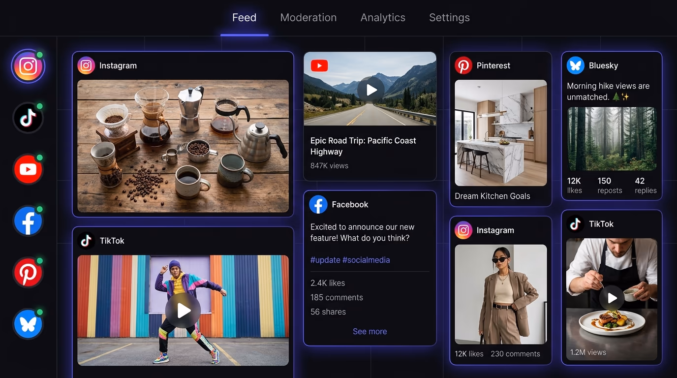
Task: Click Pinterest logo on kitchen card
Action: (463, 65)
